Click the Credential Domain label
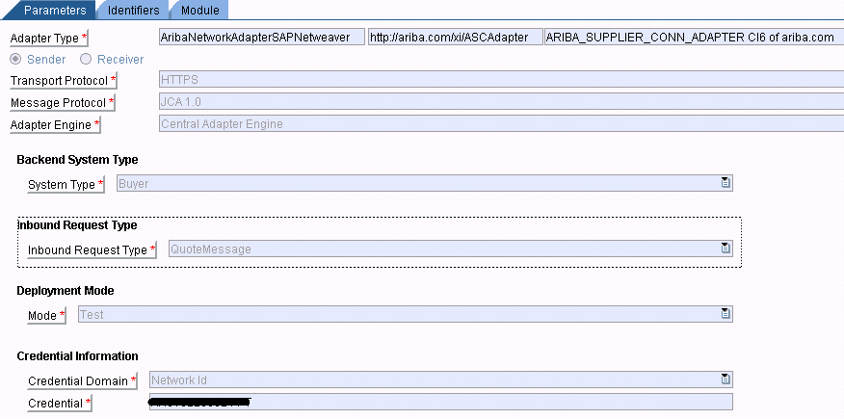 click(82, 381)
